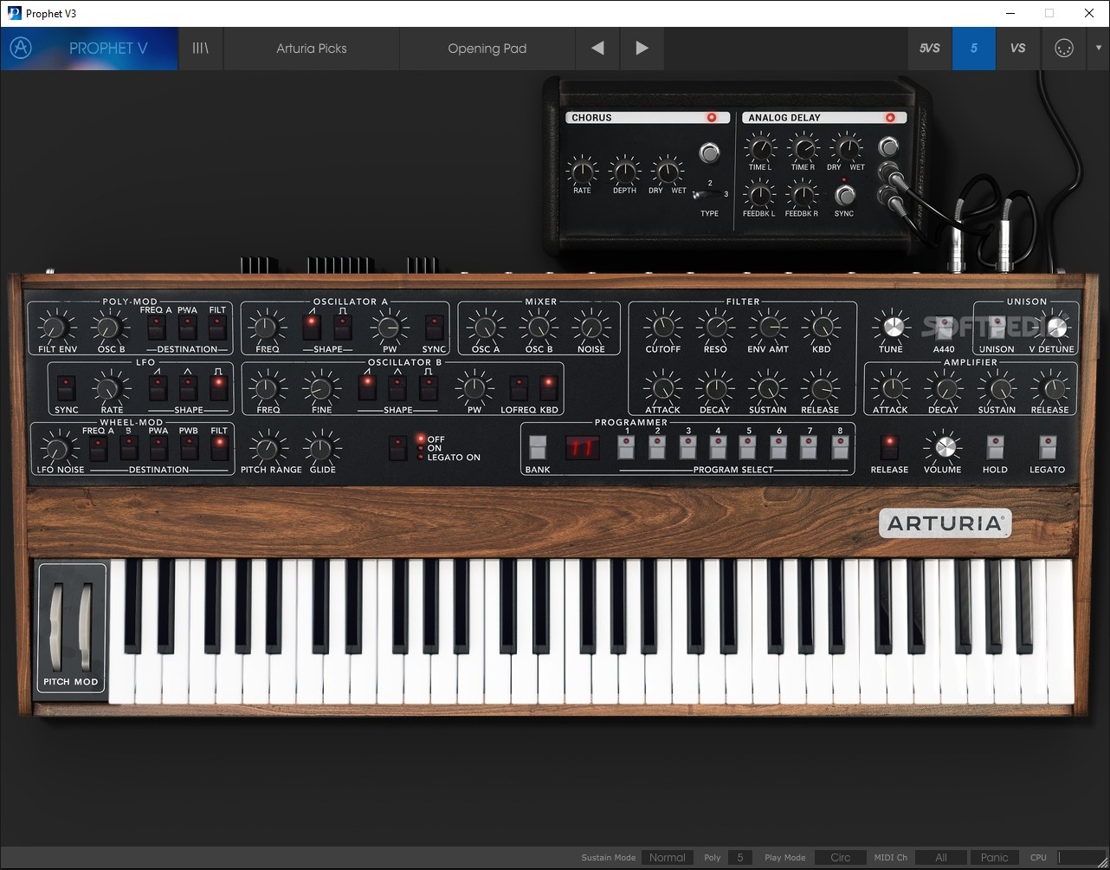Switch to the VS mode tab
Viewport: 1110px width, 870px height.
[x=1018, y=49]
